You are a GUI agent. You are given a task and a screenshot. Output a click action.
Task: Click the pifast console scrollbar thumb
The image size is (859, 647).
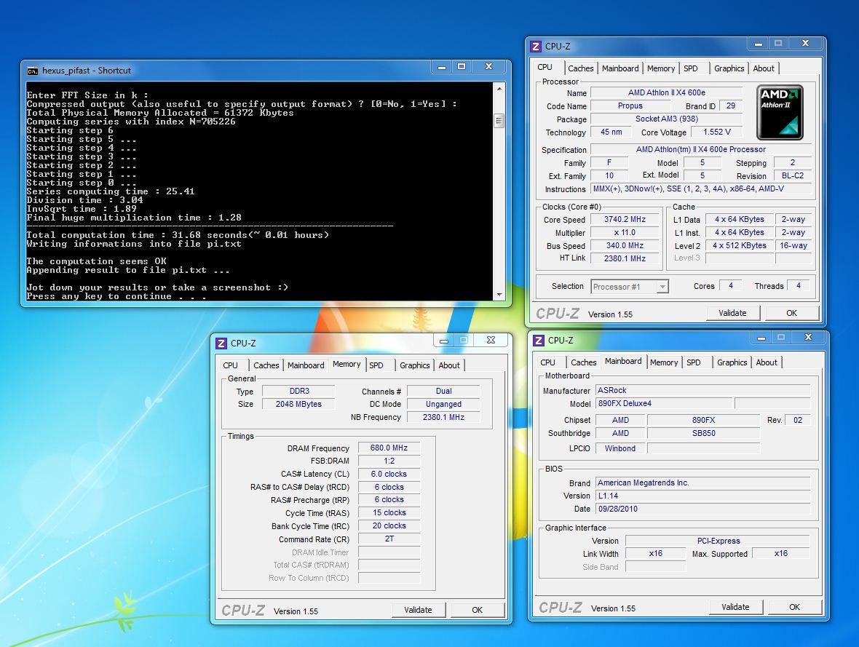click(x=499, y=121)
